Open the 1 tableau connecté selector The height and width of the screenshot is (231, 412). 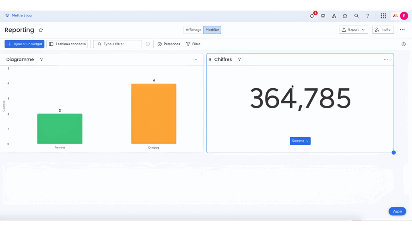coord(67,44)
